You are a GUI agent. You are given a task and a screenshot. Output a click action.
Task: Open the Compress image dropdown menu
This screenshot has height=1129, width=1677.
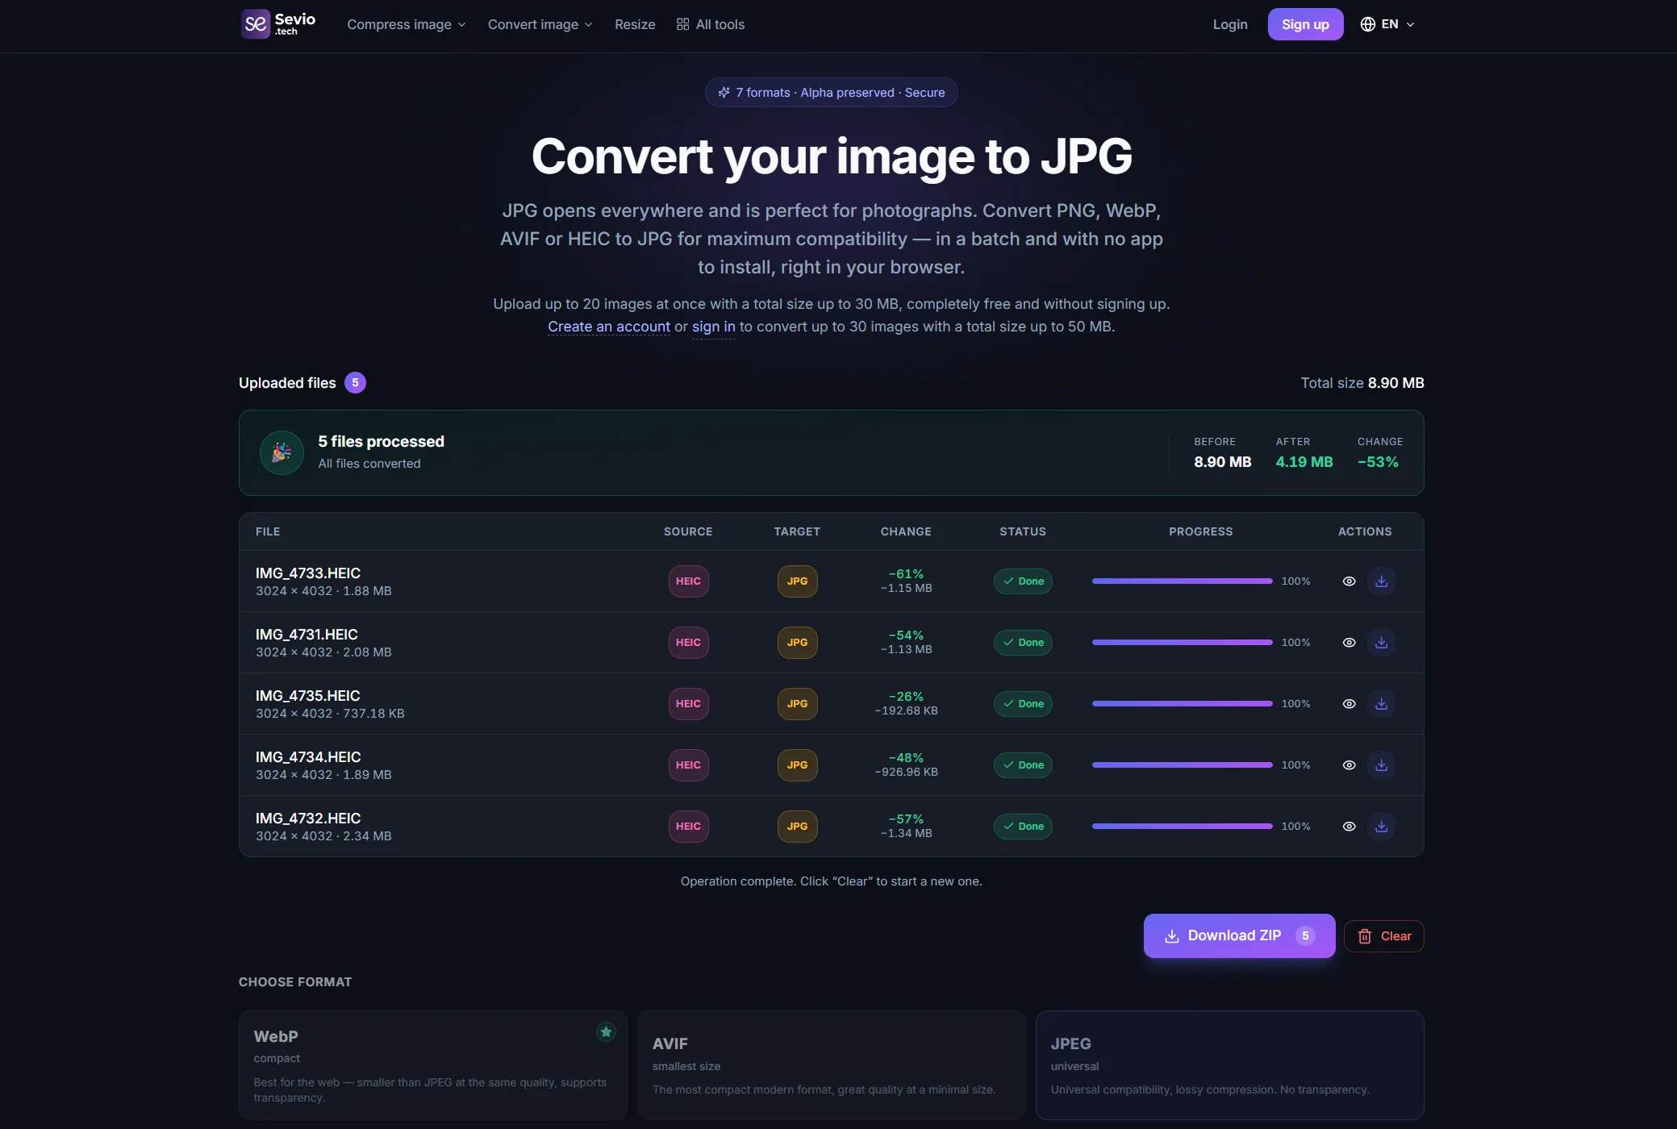[407, 24]
